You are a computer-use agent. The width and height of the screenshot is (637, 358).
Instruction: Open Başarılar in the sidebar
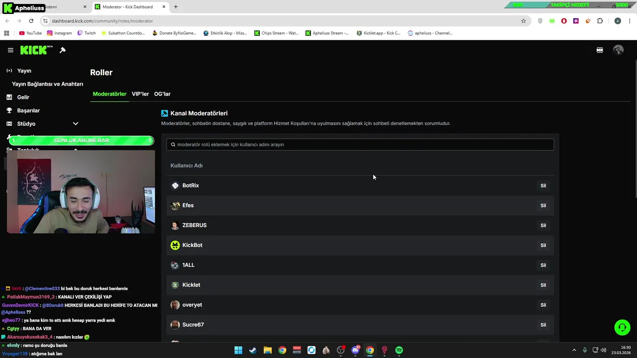coord(28,110)
